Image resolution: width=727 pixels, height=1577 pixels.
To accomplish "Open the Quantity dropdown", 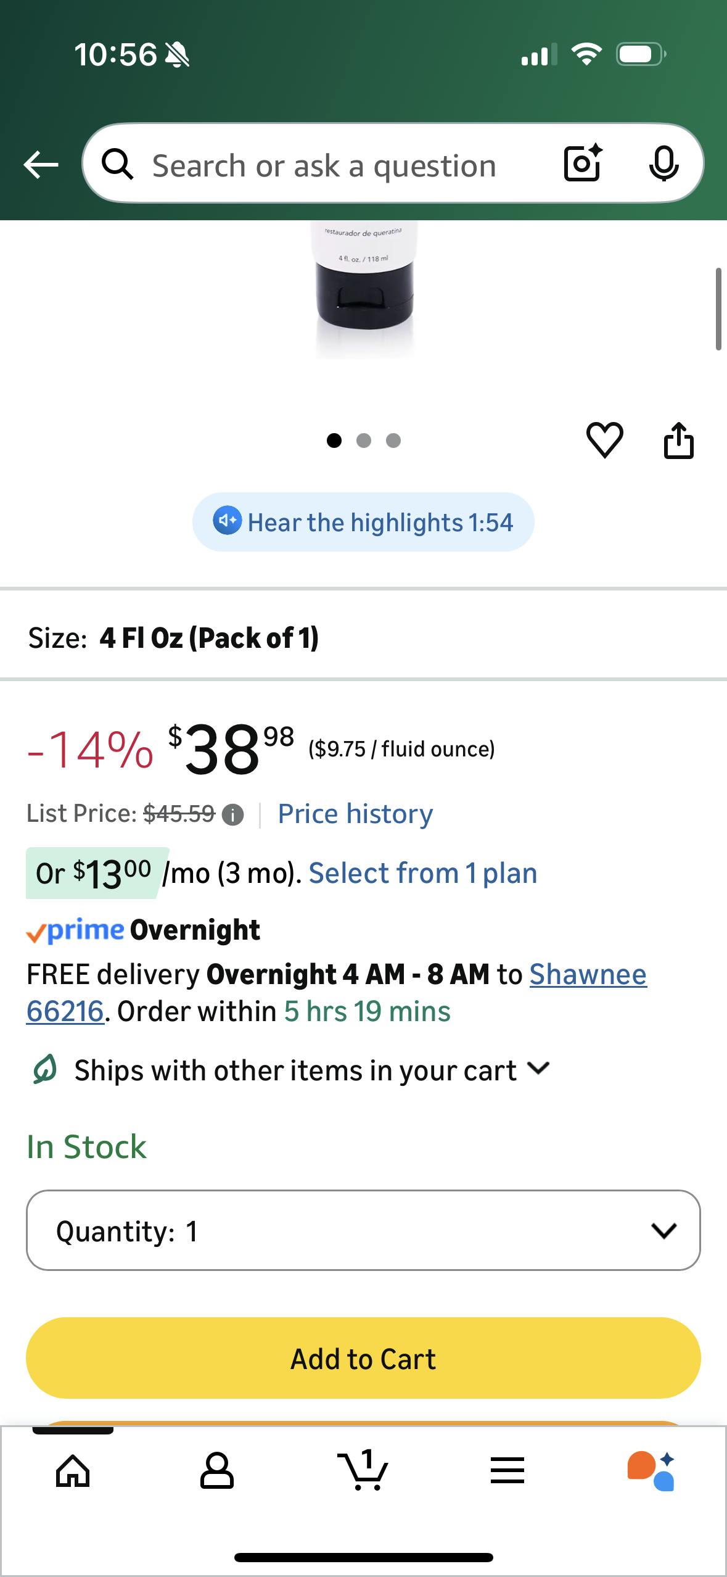I will pyautogui.click(x=363, y=1230).
